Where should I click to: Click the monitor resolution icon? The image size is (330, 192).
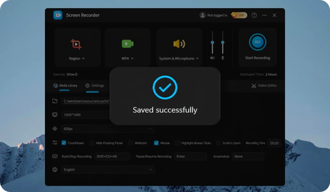tap(55, 115)
